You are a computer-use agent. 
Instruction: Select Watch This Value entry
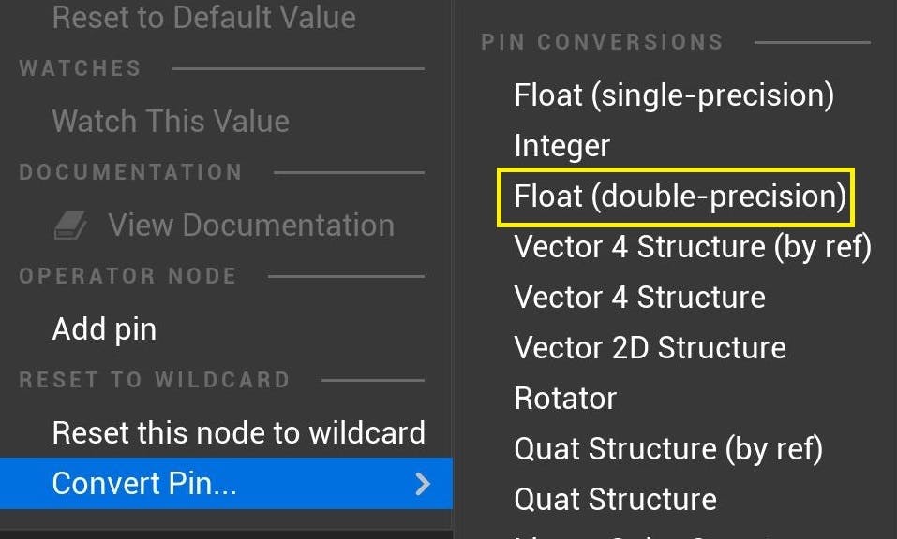[x=171, y=121]
